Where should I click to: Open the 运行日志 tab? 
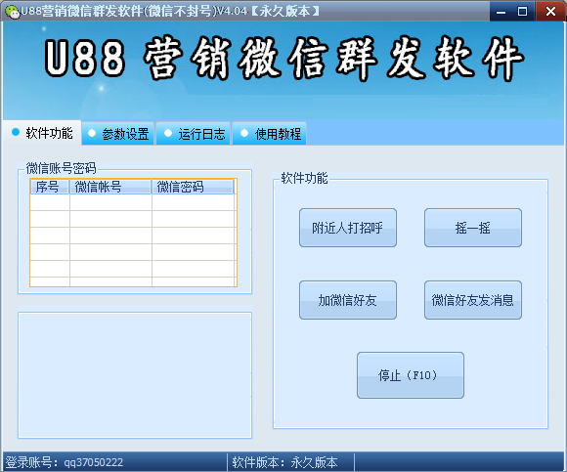pyautogui.click(x=194, y=134)
